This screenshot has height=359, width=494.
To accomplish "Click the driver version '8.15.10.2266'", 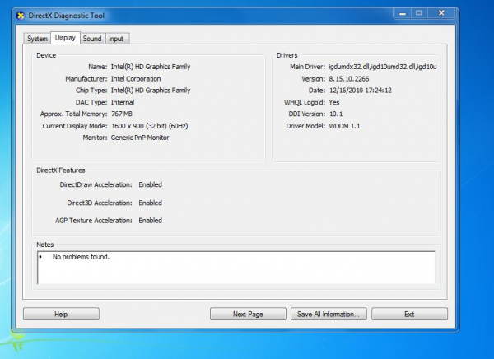I will pos(349,78).
